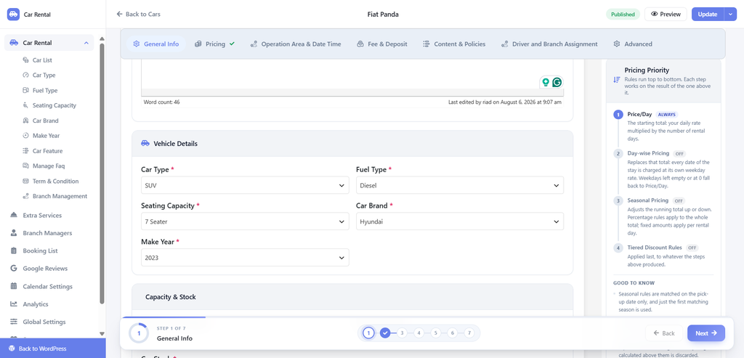Click the Back to WordPress link

[52, 349]
